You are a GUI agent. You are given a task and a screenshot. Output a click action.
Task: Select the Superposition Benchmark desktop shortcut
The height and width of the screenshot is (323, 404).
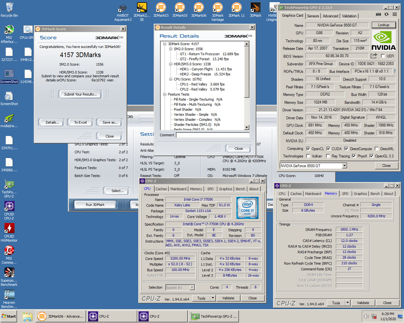(x=9, y=277)
